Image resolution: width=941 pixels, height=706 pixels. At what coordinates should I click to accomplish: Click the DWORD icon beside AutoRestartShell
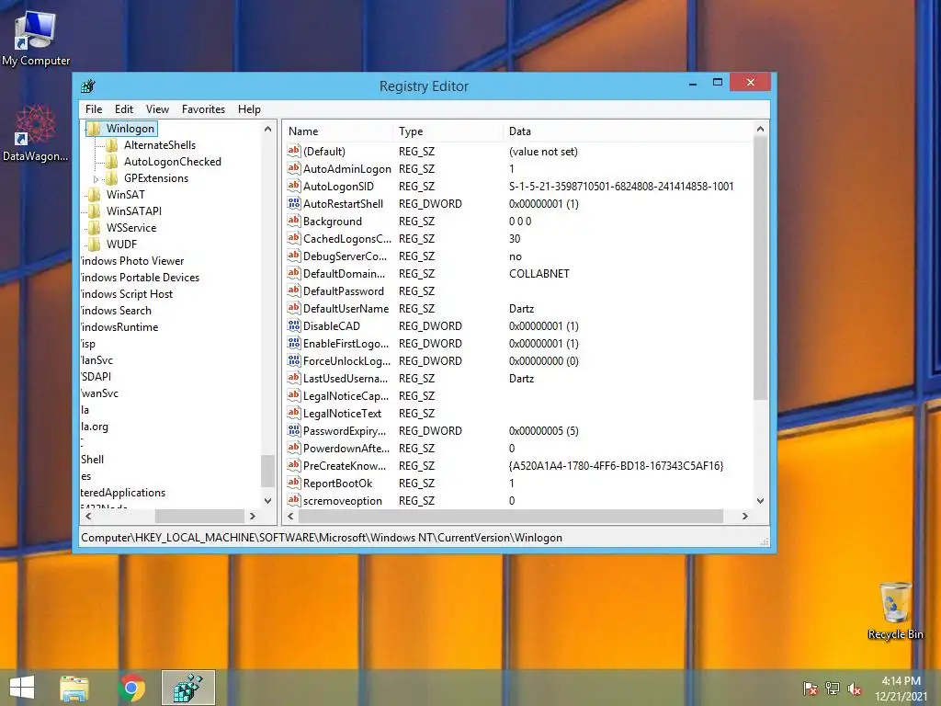point(293,203)
